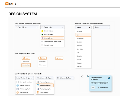Viewport: 120px width, 98px height.
Task: Click the Non-loyalty members icon in the unhighlighted member list
Action: (18, 82)
